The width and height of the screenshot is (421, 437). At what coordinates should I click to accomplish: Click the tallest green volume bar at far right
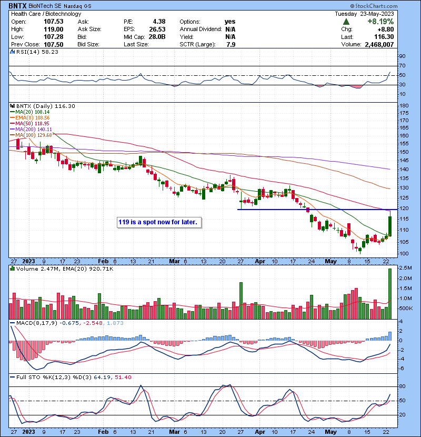point(390,294)
